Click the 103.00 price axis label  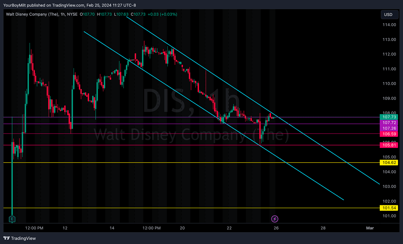tap(389, 186)
